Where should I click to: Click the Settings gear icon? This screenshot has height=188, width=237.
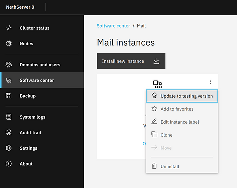click(9, 148)
